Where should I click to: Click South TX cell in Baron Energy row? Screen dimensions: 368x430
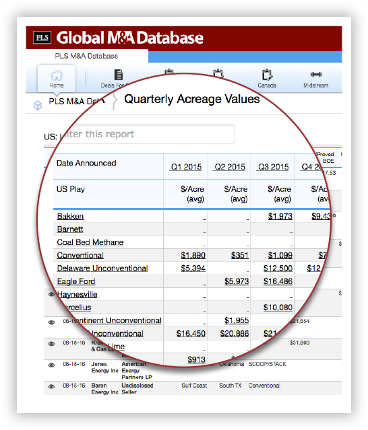(230, 386)
